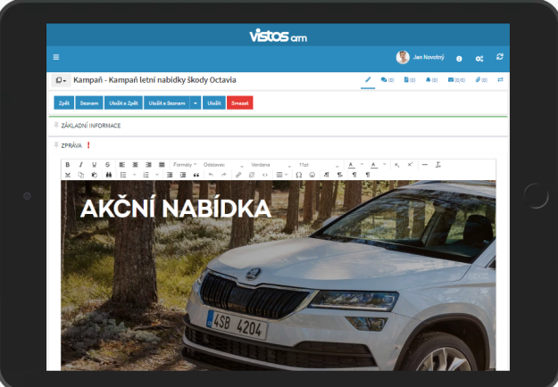Toggle underline formatting in the editor

coord(95,165)
